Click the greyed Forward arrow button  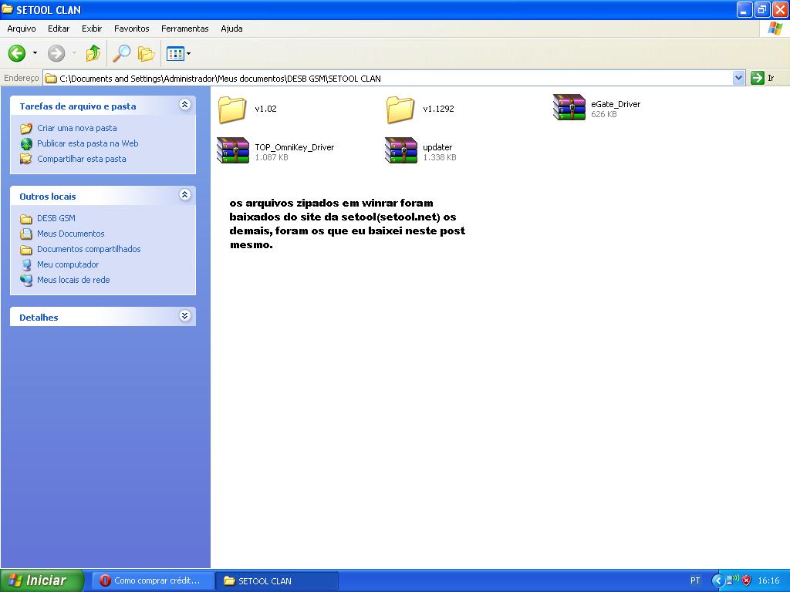(x=56, y=53)
